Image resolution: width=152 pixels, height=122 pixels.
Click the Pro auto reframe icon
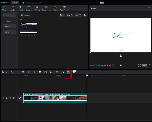[74, 72]
